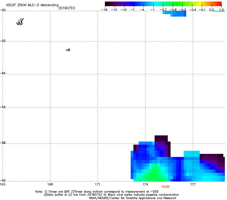Viewport: 227px width, 200px height.
Task: Click the 174 longitude axis label
Action: pos(145,184)
